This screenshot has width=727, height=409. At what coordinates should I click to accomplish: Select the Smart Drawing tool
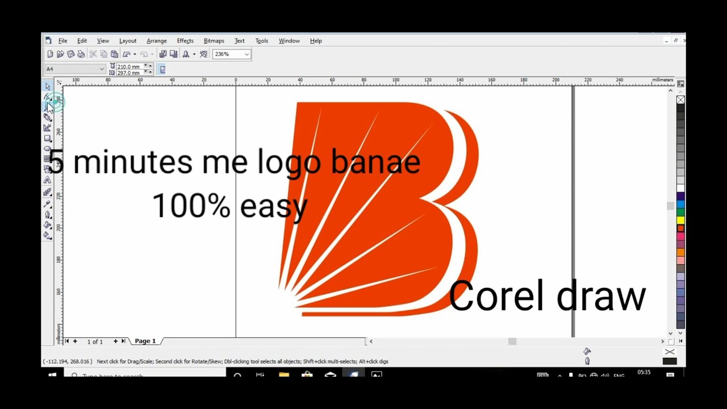tap(48, 128)
